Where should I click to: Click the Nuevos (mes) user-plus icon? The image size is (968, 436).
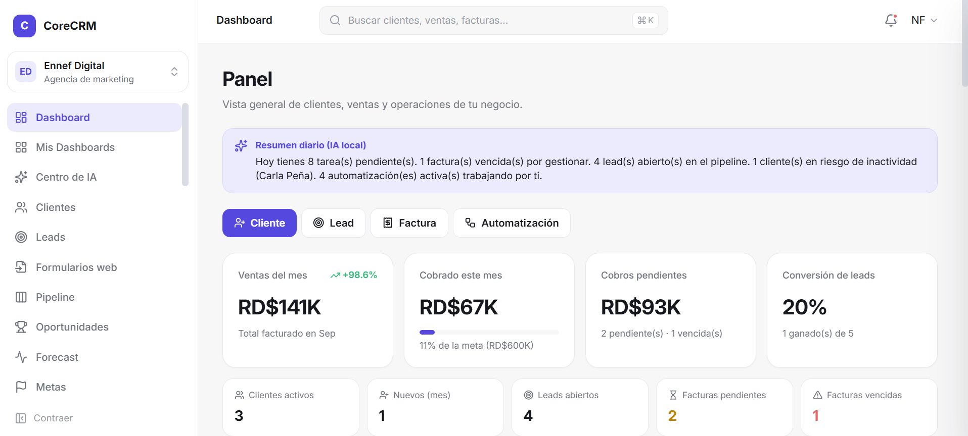384,395
